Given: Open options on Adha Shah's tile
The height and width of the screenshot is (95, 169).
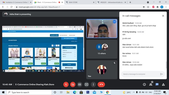Looking at the screenshot, I should pos(114,22).
